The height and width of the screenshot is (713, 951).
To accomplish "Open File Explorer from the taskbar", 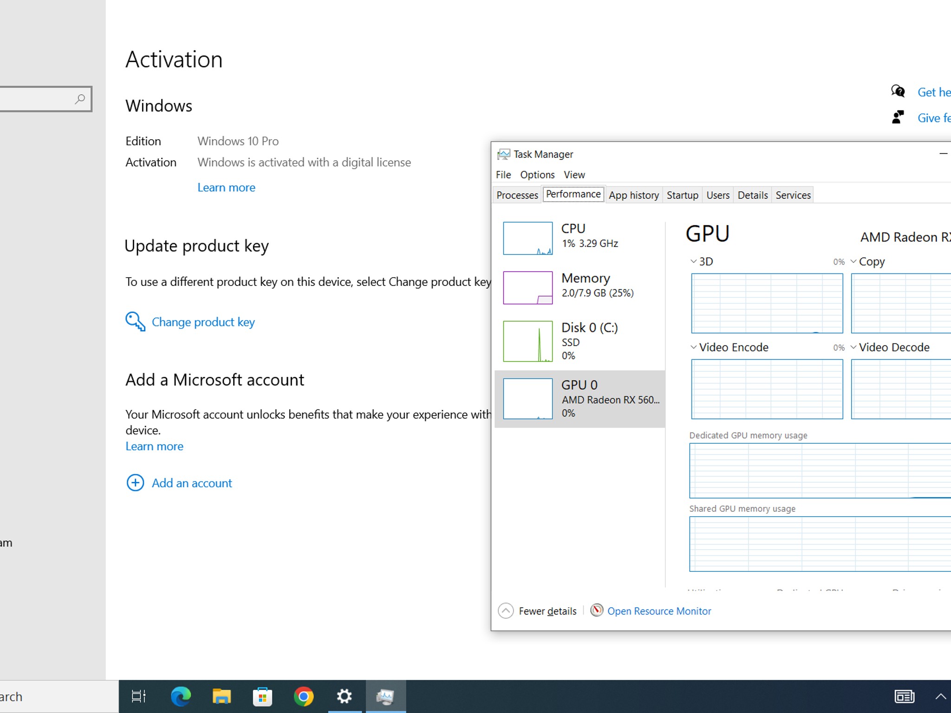I will click(221, 696).
